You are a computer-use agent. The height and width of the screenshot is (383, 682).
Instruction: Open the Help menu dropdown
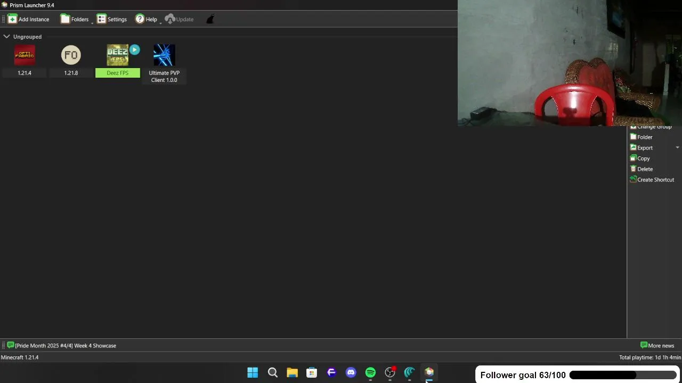pyautogui.click(x=147, y=19)
